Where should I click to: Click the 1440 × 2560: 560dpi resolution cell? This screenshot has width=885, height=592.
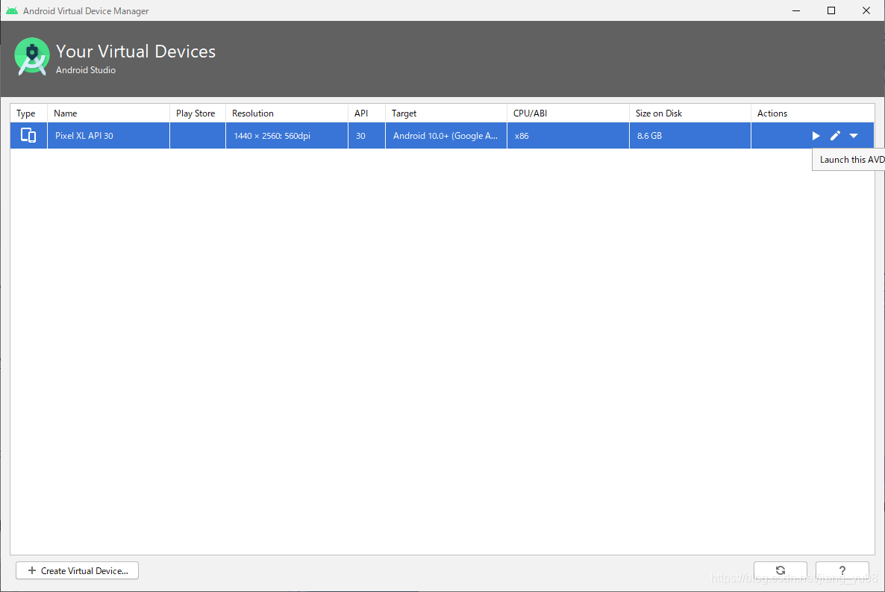pyautogui.click(x=287, y=136)
